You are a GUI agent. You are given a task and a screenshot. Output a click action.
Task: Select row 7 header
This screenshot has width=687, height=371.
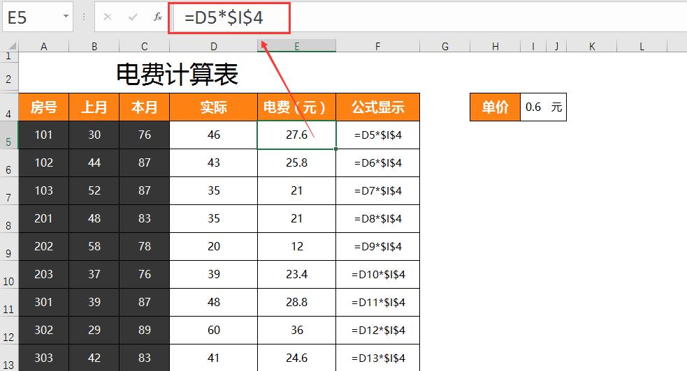9,191
